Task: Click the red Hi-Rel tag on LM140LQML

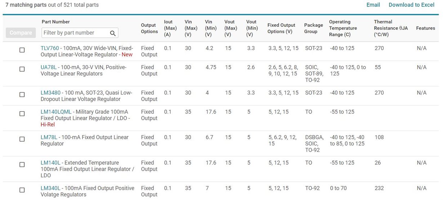Action: (48, 125)
